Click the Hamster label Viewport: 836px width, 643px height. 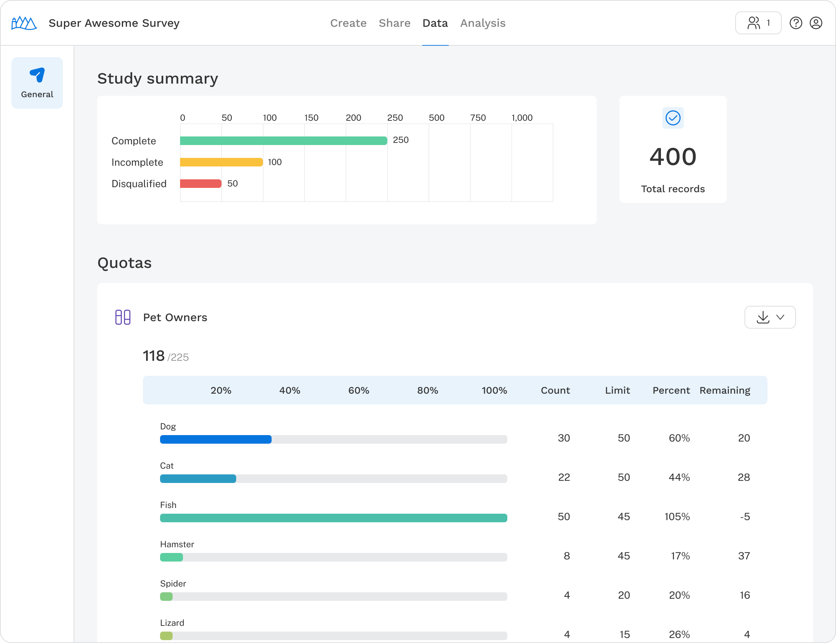click(x=177, y=544)
